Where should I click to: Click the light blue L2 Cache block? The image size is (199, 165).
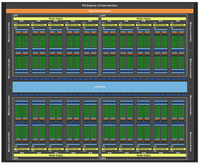99,87
